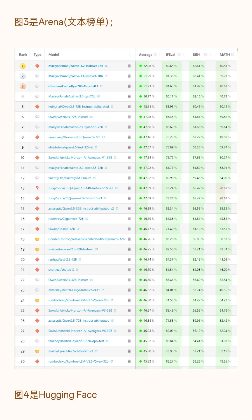Open huihui-ai/Qwen2.5-72B-Instruct-abliterated model link

pyautogui.click(x=79, y=107)
